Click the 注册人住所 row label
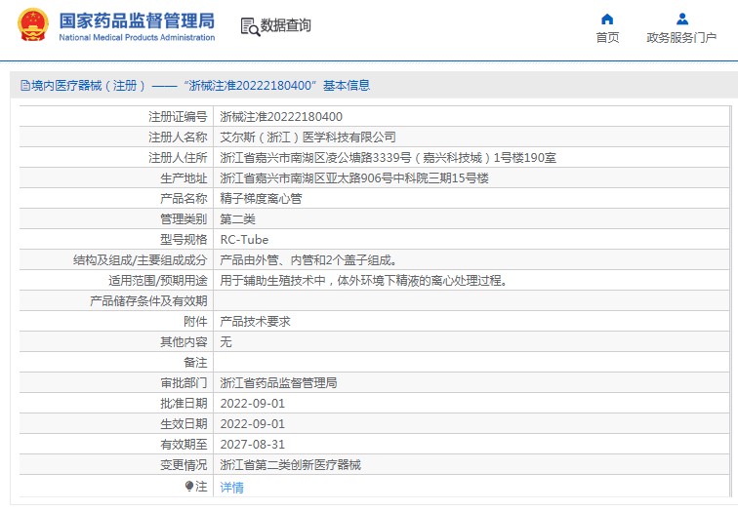The image size is (738, 511). coord(178,157)
